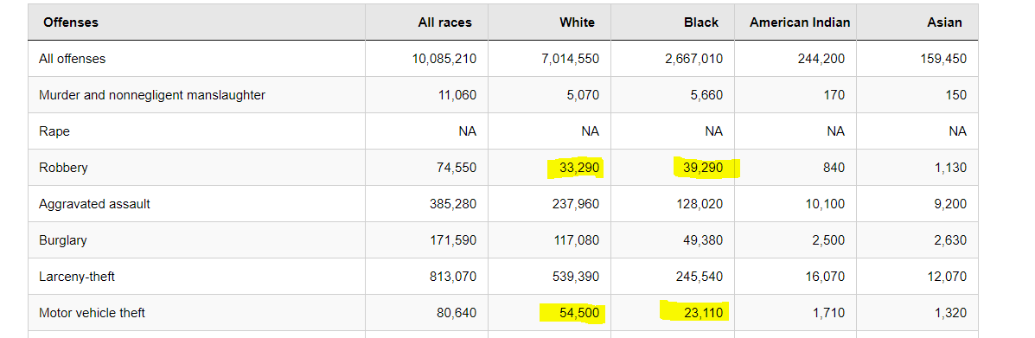Click the Offenses column header
Image resolution: width=1035 pixels, height=338 pixels.
71,22
